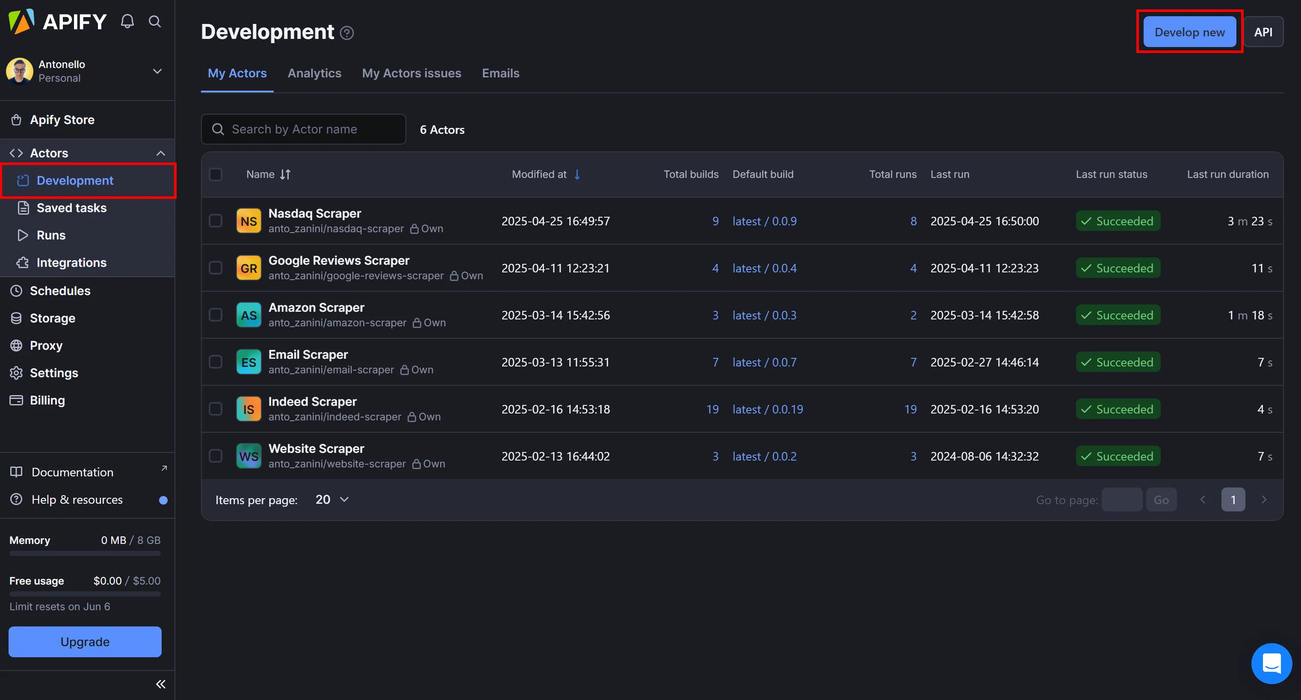Check the Email Scraper row checkbox

216,362
